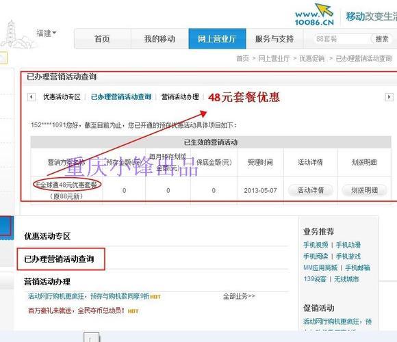
Task: Open 首页 breadcrumb link
Action: tap(242, 59)
